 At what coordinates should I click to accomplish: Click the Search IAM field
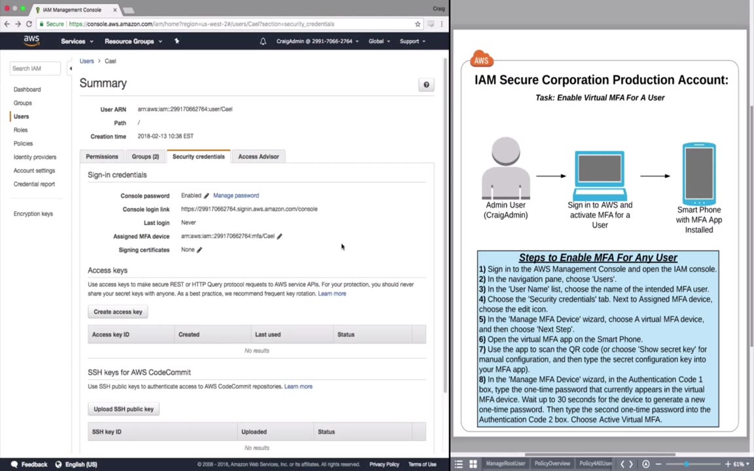35,68
